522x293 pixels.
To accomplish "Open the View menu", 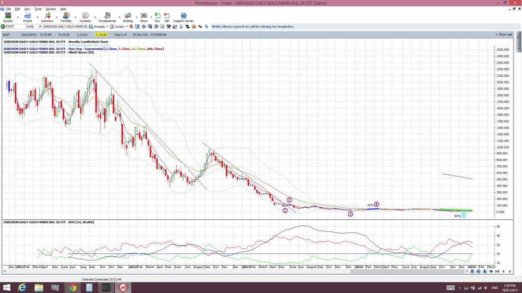I will click(x=28, y=9).
